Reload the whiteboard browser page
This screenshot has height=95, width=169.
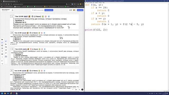coord(6,4)
